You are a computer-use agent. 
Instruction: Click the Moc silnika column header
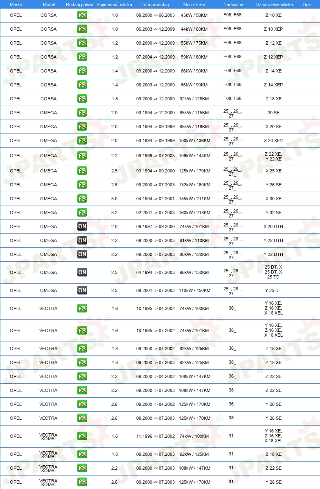click(x=194, y=5)
